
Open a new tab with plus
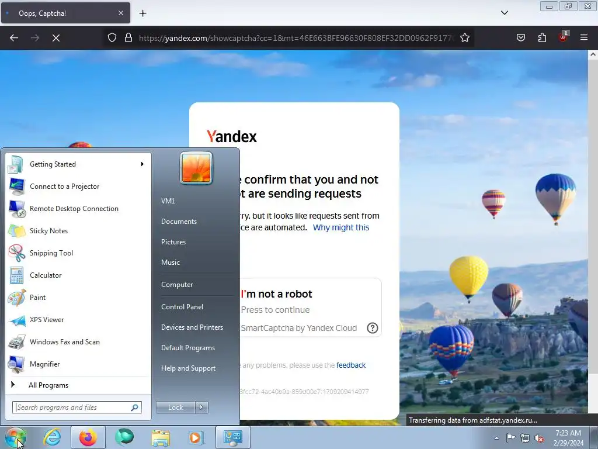point(142,13)
